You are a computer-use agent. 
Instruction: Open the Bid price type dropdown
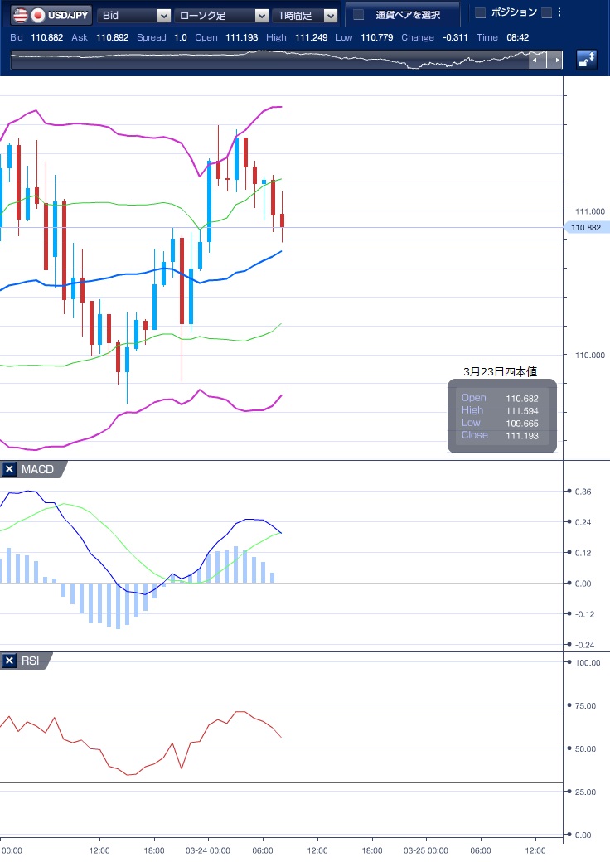point(134,15)
